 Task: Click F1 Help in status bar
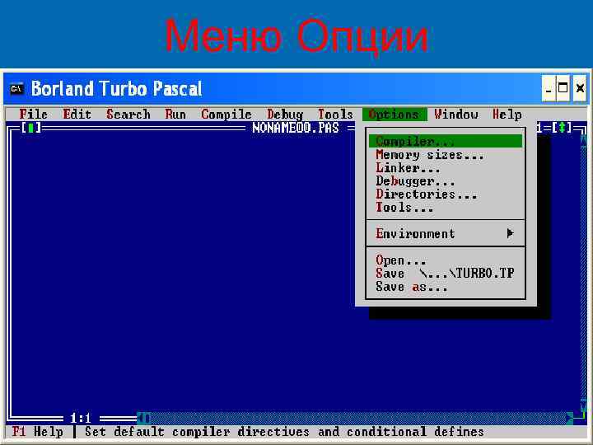coord(37,431)
